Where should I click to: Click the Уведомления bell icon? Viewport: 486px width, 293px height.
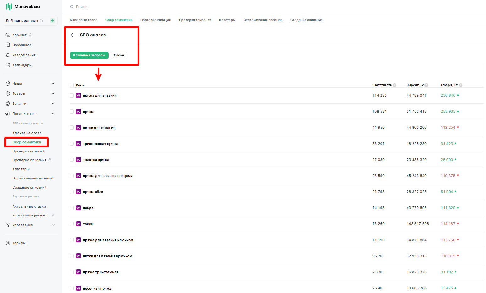click(x=8, y=55)
